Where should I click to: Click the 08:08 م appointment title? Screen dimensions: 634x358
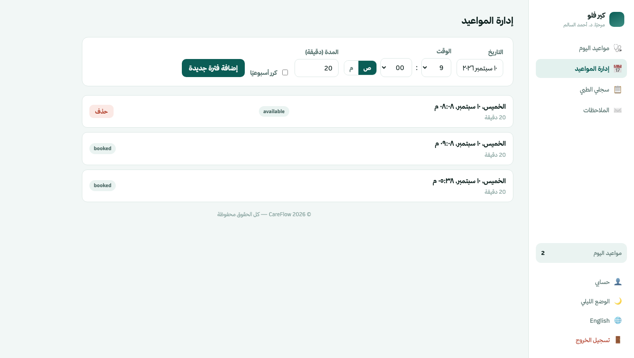pos(470,107)
